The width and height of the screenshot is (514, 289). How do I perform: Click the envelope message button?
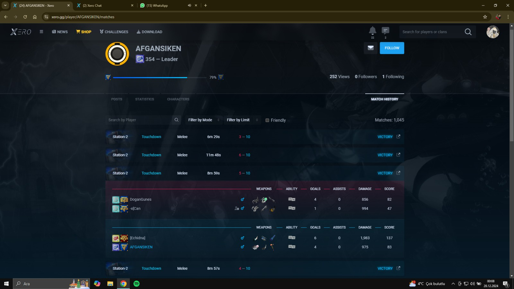point(370,48)
